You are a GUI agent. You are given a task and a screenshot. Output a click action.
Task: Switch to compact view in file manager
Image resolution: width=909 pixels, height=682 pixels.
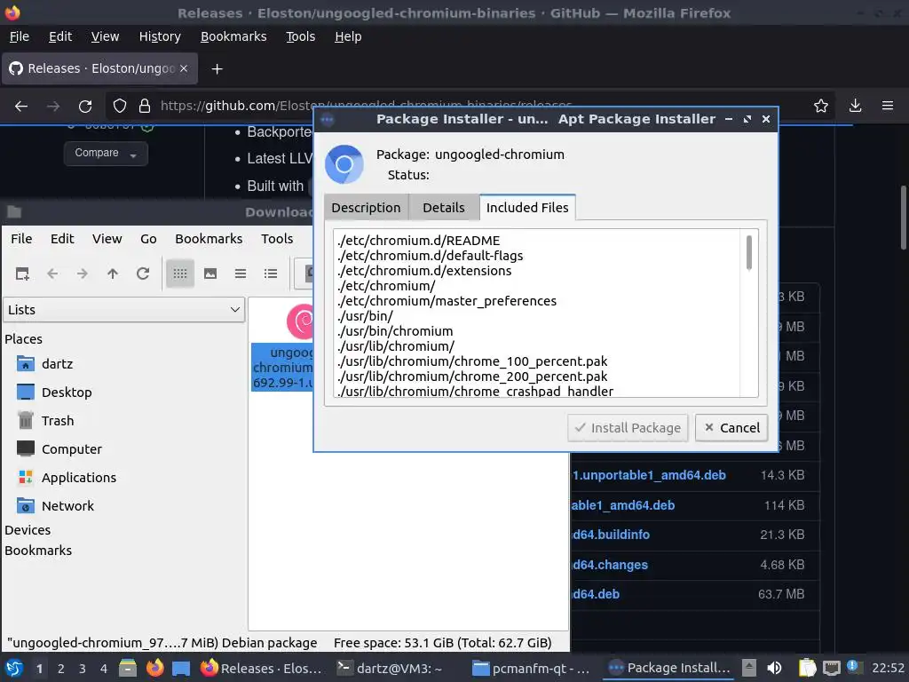240,274
